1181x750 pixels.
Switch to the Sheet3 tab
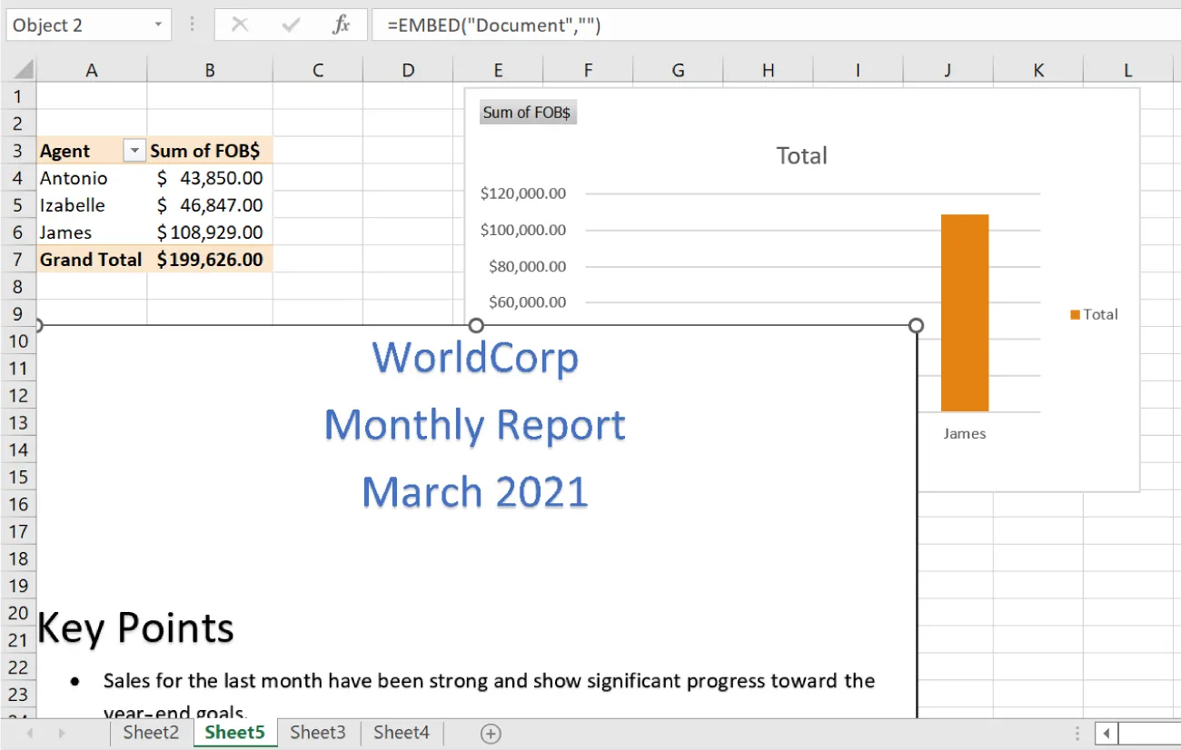tap(317, 732)
